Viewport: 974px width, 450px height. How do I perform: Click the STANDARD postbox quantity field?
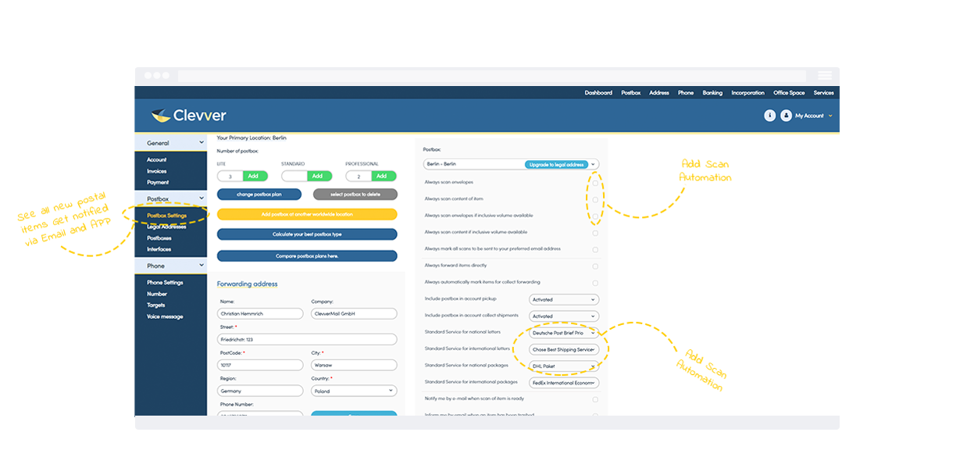click(x=294, y=177)
